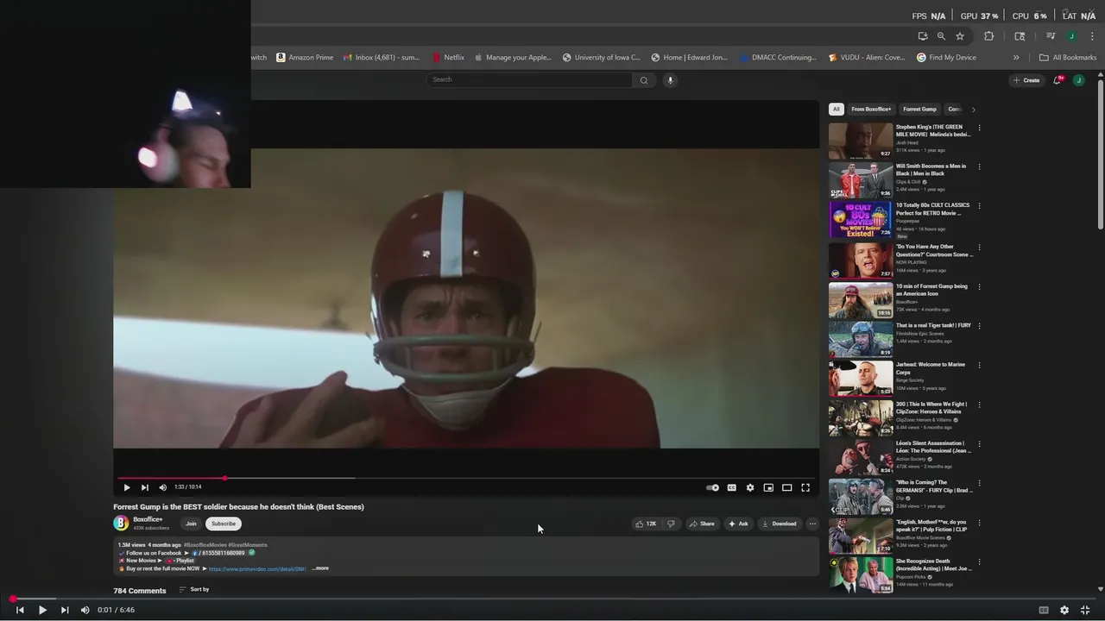Open Boxoffice+ channel avatar
Screen dimensions: 1105x621
click(x=121, y=524)
